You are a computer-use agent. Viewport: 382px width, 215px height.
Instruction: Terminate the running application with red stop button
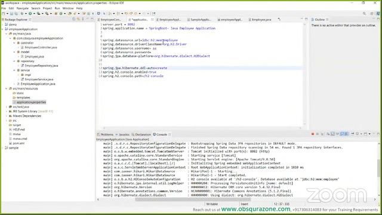click(313, 134)
